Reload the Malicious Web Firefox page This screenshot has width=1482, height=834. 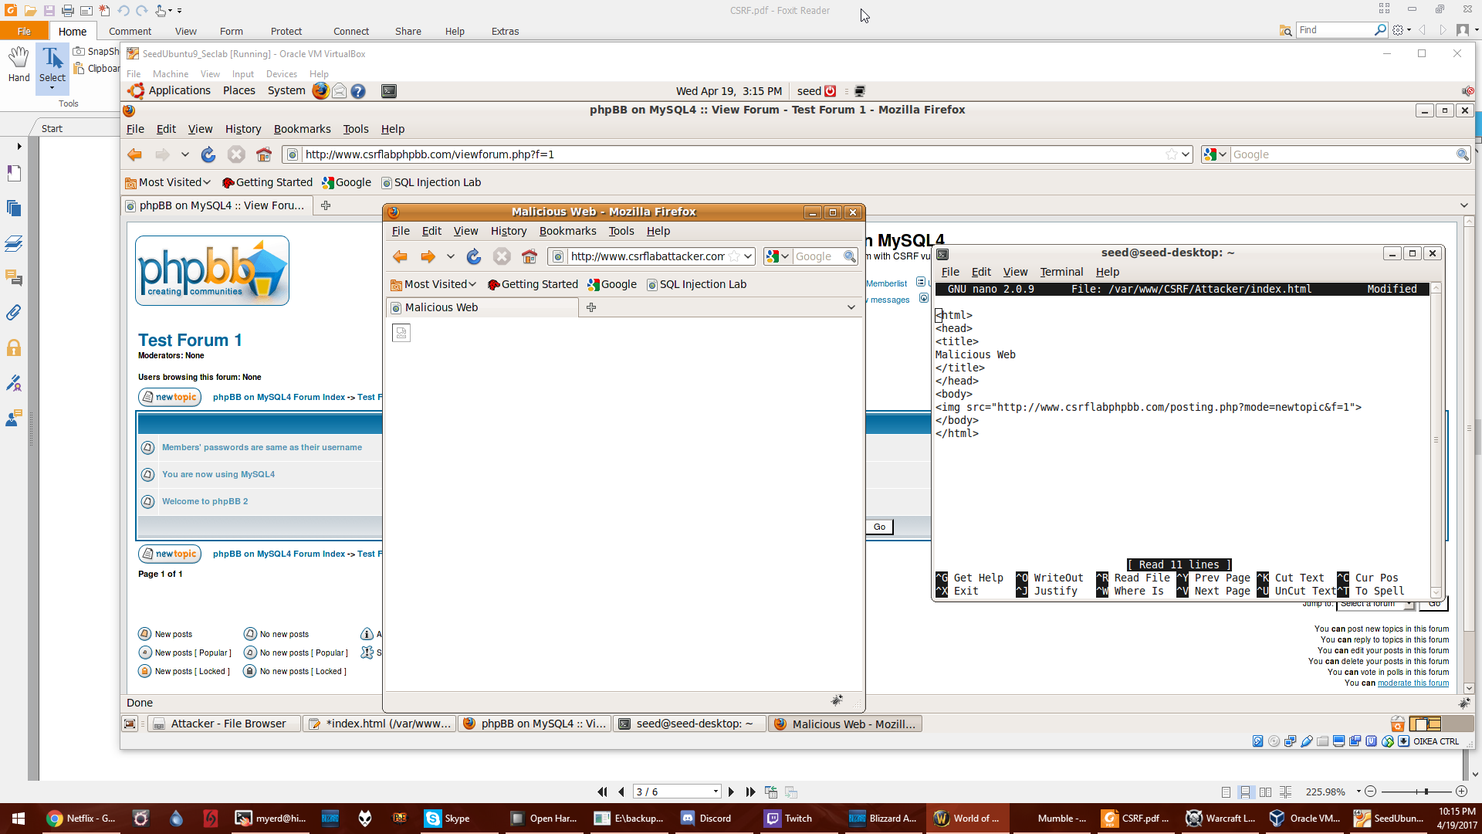474,256
